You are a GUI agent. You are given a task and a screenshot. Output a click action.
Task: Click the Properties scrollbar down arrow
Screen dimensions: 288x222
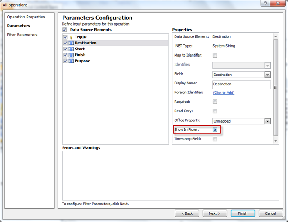(x=276, y=141)
